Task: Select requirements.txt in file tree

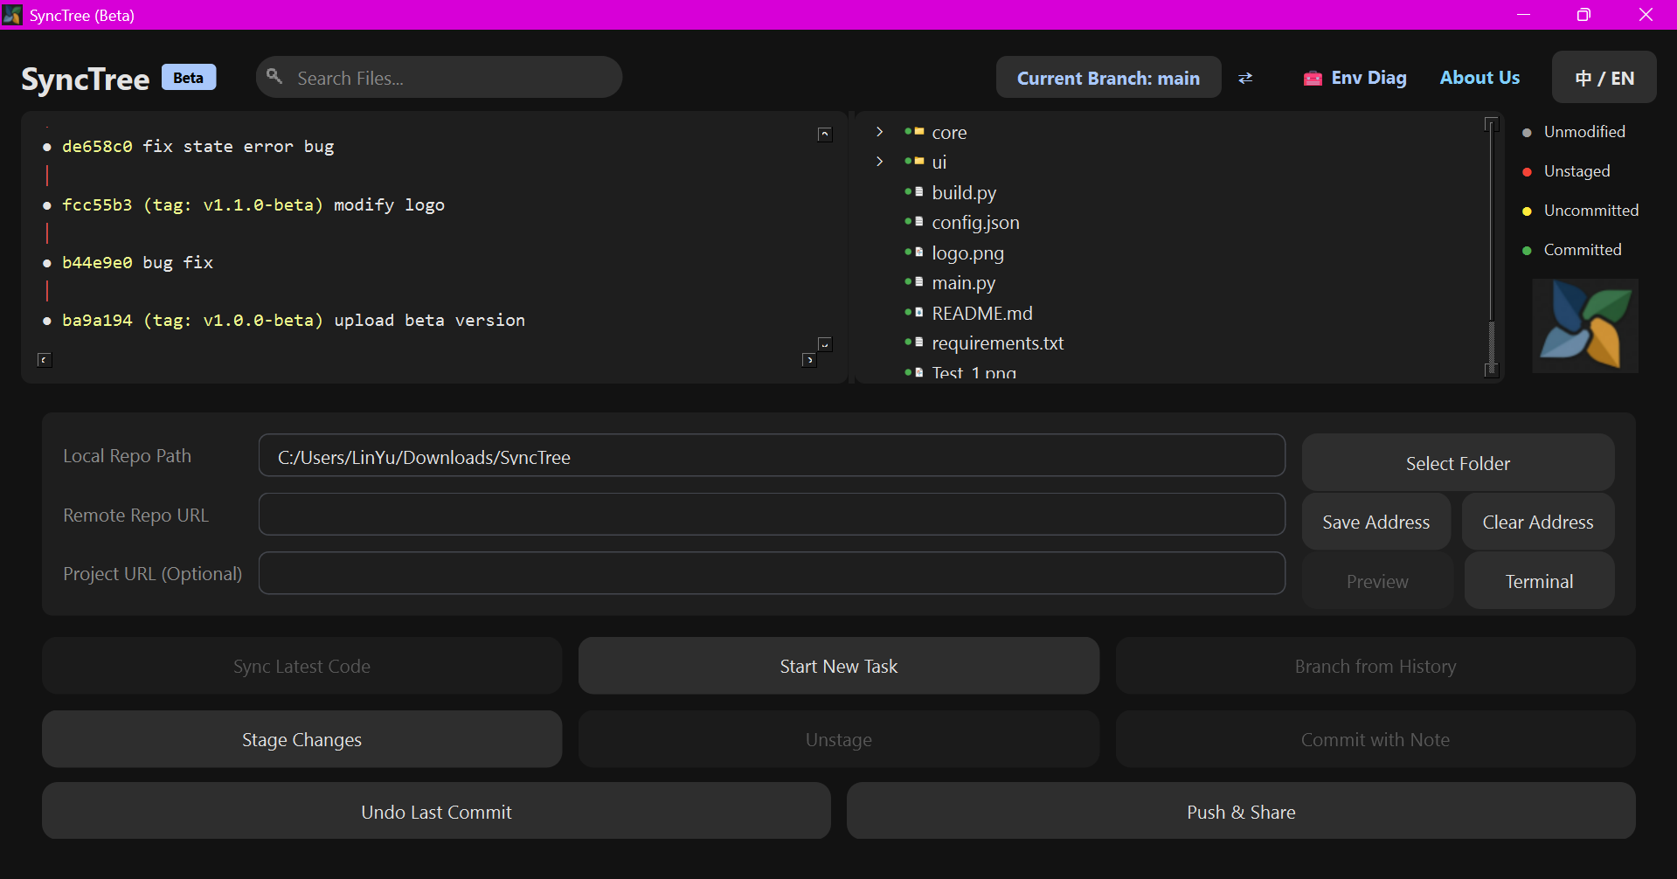Action: [998, 343]
